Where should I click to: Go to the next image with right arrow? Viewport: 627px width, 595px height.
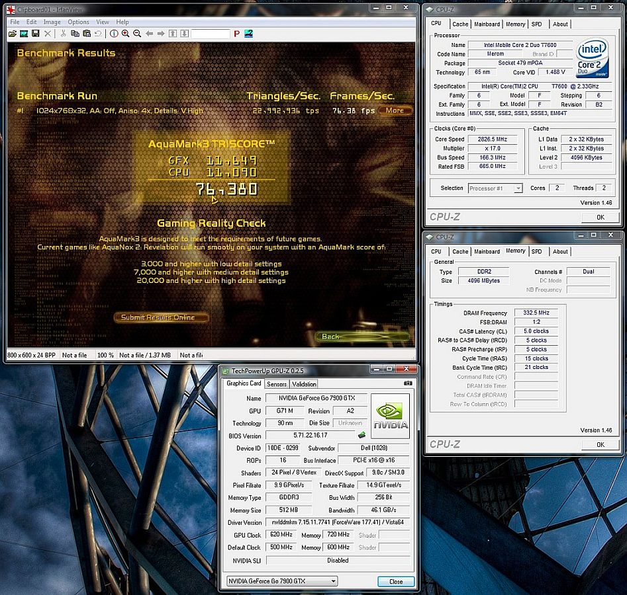click(x=161, y=34)
